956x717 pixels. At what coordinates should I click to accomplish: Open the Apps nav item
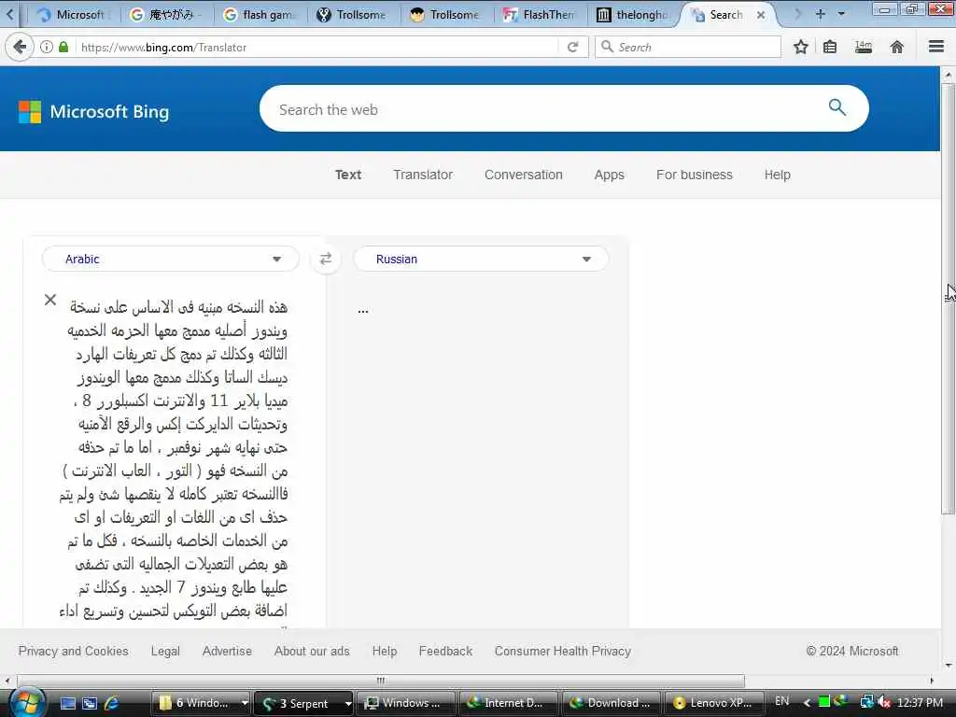(x=609, y=175)
